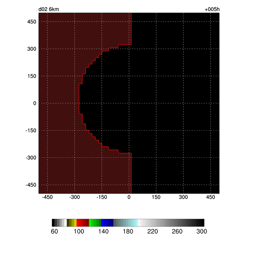Pick the yellow swatch in the colorbar

tap(75, 223)
